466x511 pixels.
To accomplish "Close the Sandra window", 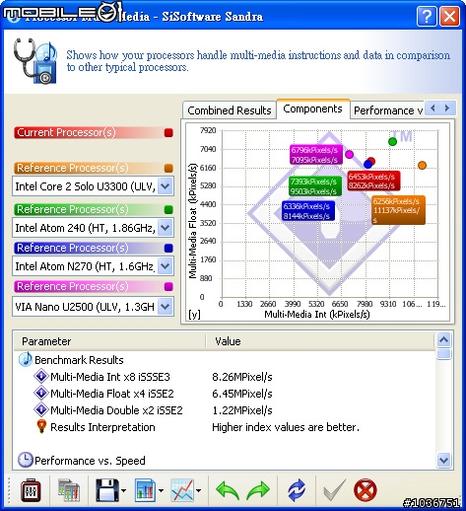I will click(449, 16).
